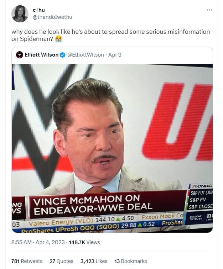Open Elliott Wilson's name in quoted tweet
Image resolution: width=223 pixels, height=269 pixels.
tap(41, 55)
